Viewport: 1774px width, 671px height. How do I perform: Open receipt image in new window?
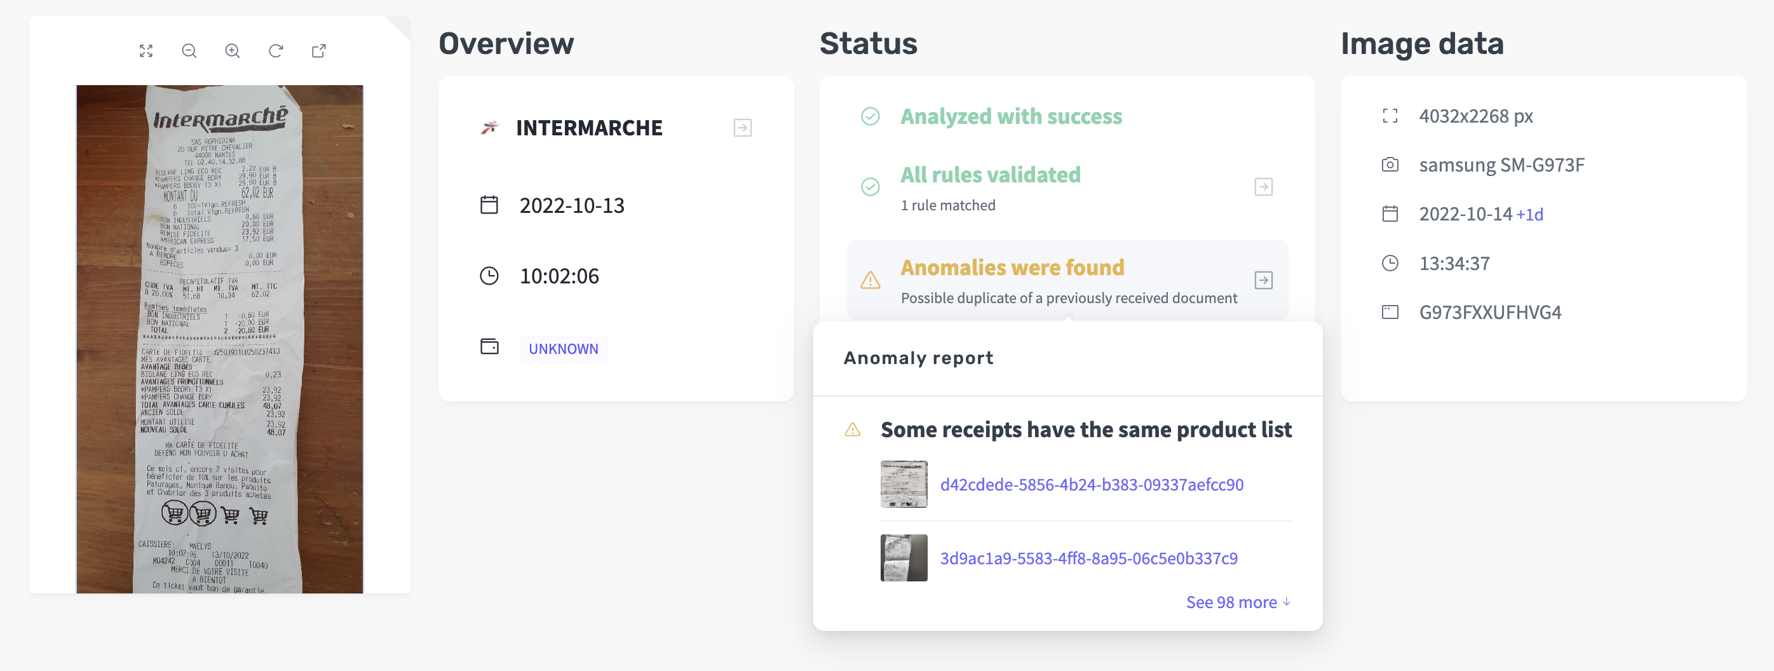click(319, 51)
